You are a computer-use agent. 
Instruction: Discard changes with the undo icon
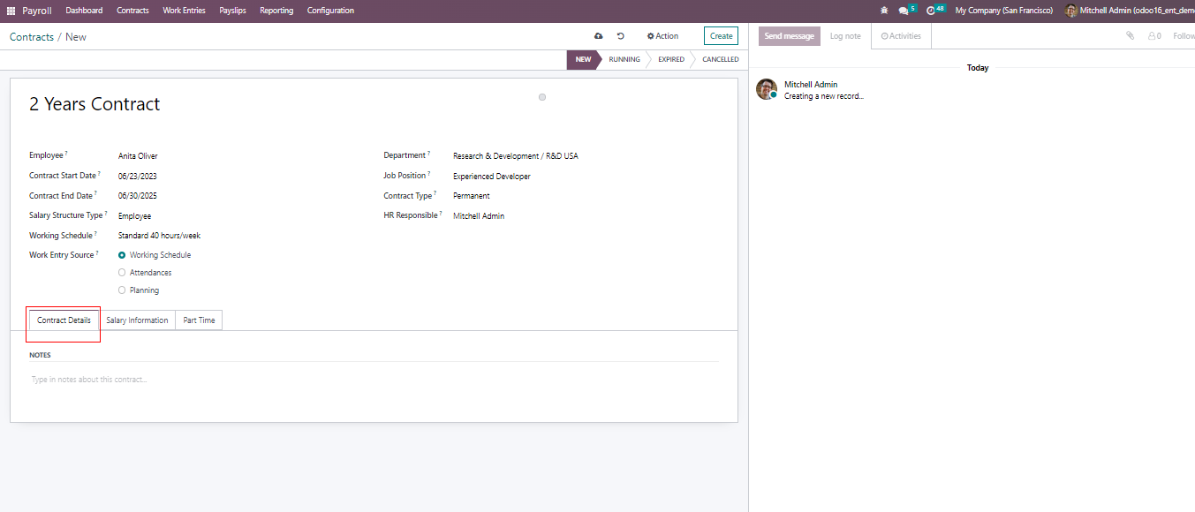(x=621, y=36)
